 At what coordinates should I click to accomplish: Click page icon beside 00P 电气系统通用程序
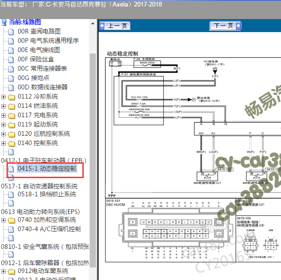coord(11,41)
